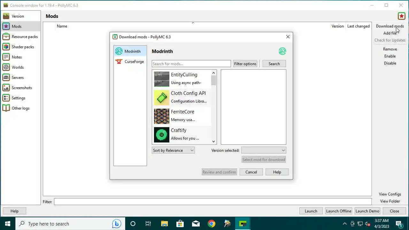Show hidden system tray icons chevron
The width and height of the screenshot is (409, 230).
click(x=344, y=224)
